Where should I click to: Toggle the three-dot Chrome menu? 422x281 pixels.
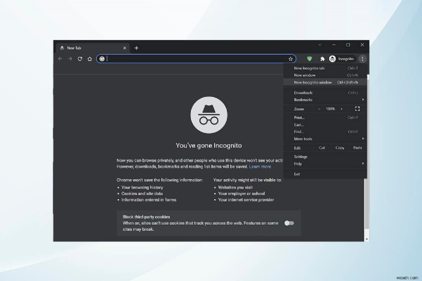coord(362,59)
